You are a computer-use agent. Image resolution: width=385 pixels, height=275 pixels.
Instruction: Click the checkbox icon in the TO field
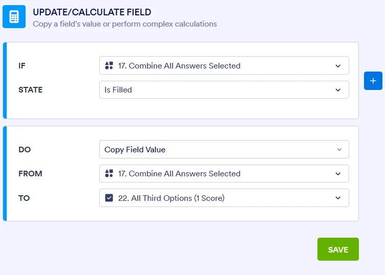tap(109, 198)
